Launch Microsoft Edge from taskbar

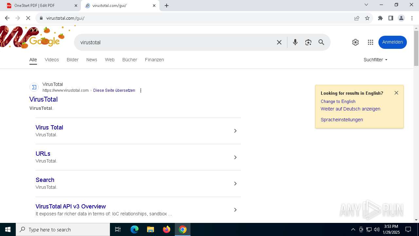coord(135,229)
